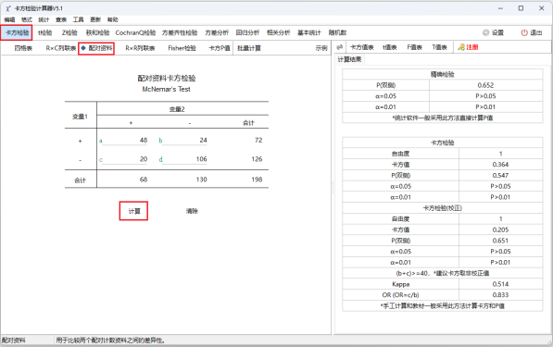Click the grand total cell 198
553x347 pixels.
click(257, 180)
